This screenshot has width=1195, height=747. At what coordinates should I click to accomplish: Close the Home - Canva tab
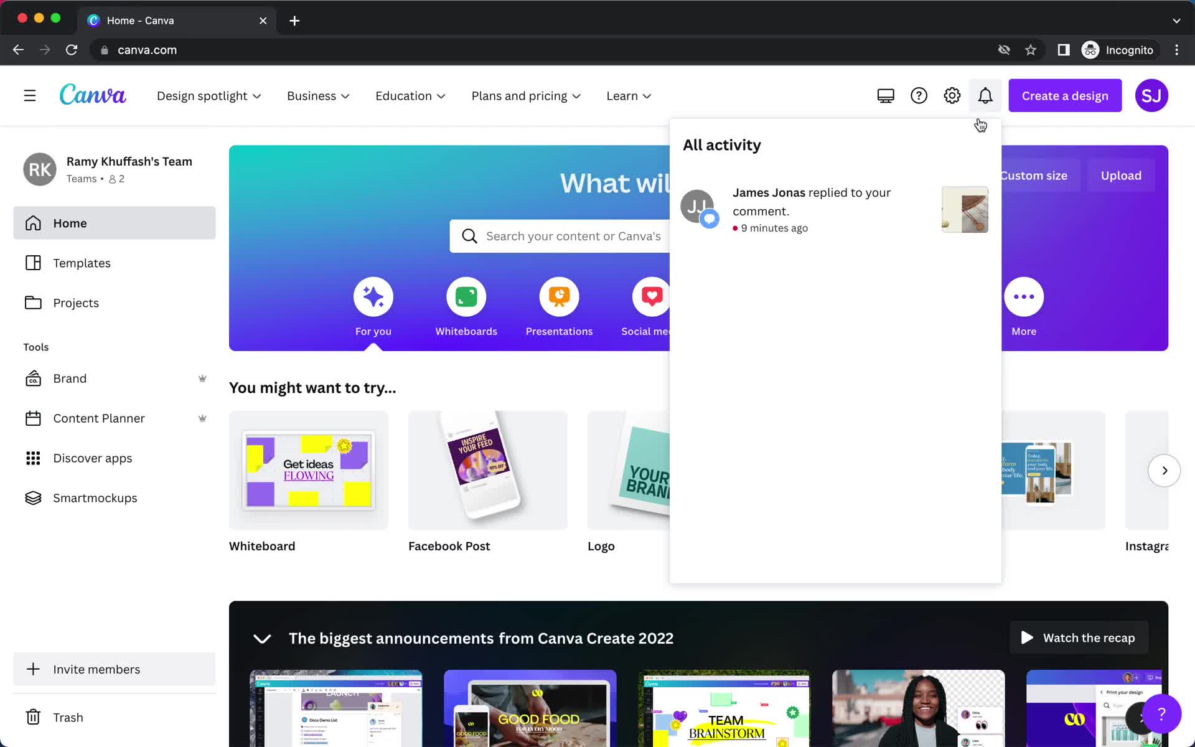(x=263, y=21)
